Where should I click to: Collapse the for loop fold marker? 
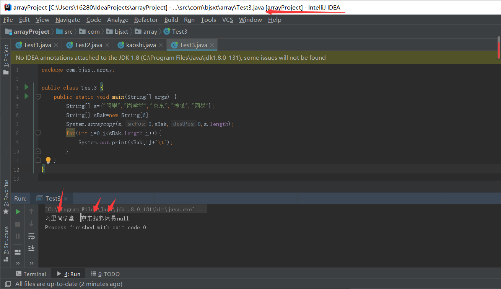pyautogui.click(x=38, y=133)
